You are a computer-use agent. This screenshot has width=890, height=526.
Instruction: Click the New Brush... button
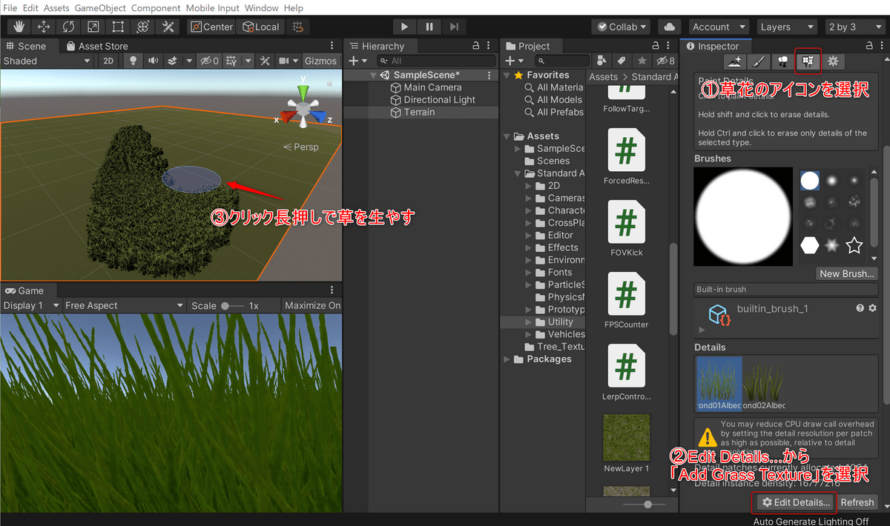tap(846, 273)
